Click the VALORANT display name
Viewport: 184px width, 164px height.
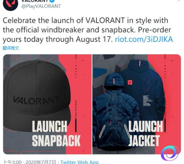pyautogui.click(x=35, y=1)
